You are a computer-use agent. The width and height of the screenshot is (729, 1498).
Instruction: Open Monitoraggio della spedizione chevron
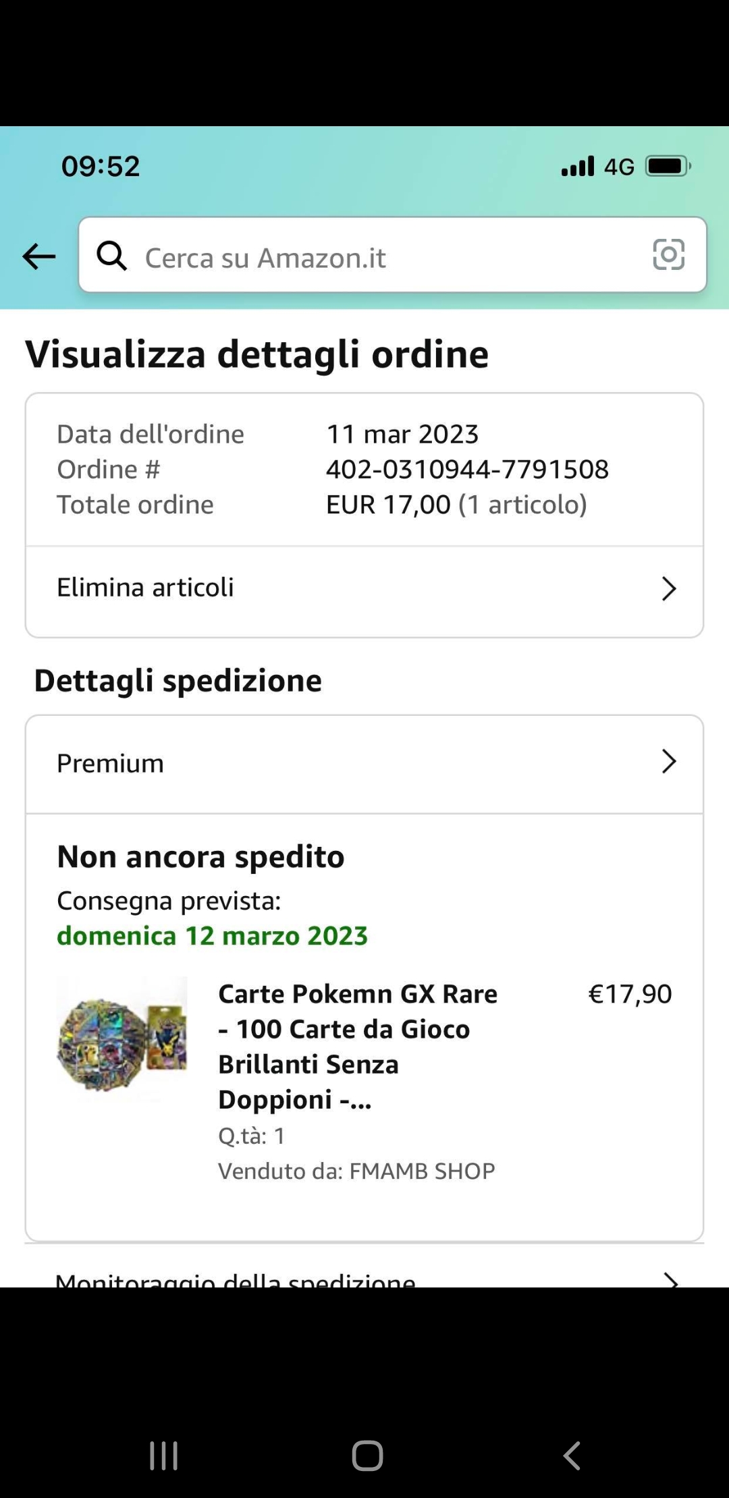click(x=670, y=1279)
